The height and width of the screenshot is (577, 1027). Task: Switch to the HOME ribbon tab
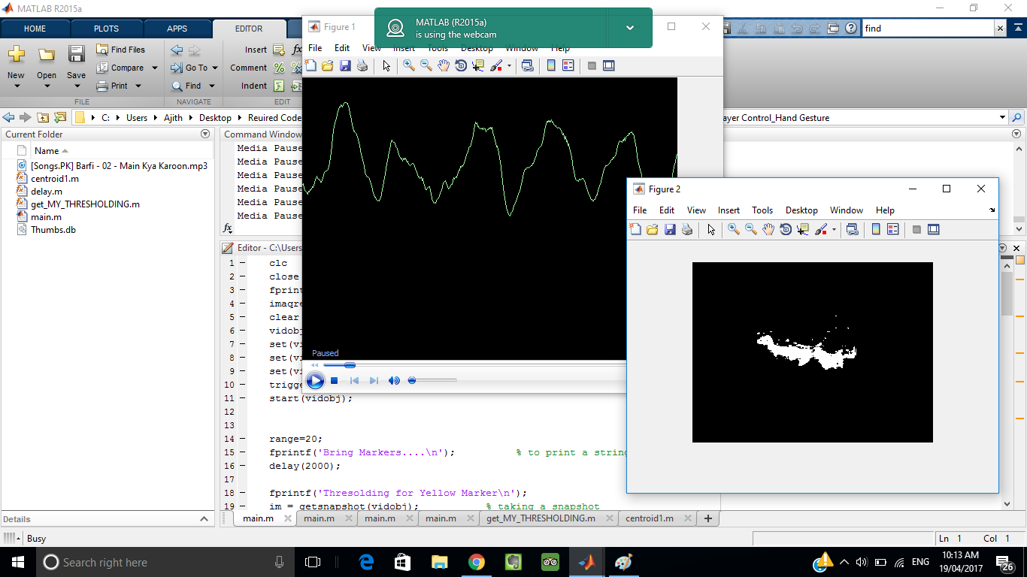click(35, 29)
